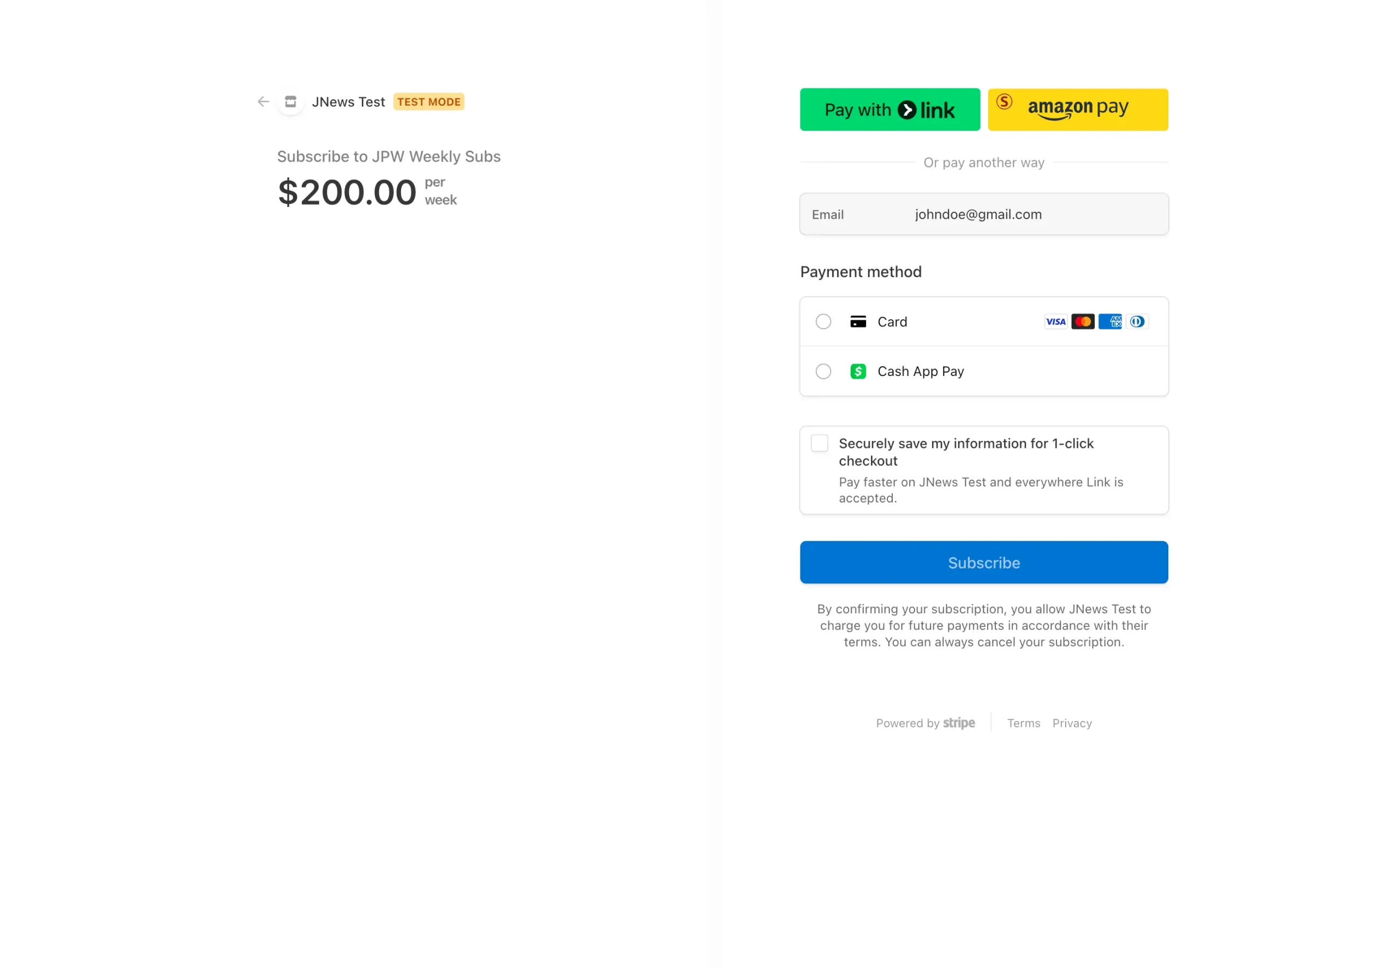Click the back arrow beside JNews Test

coord(263,102)
